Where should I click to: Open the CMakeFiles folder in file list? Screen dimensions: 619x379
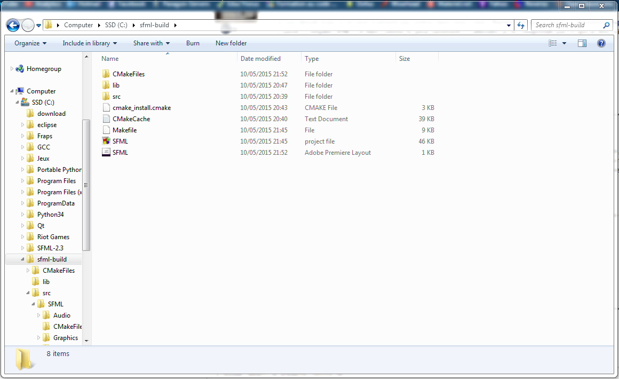[x=128, y=74]
